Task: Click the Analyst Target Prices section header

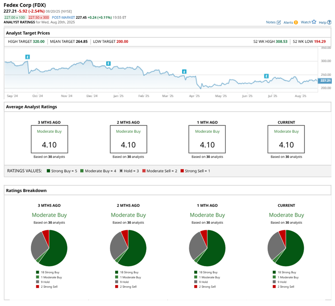Action: click(x=28, y=33)
